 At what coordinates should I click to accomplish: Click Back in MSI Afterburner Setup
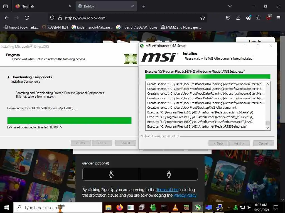(218, 143)
